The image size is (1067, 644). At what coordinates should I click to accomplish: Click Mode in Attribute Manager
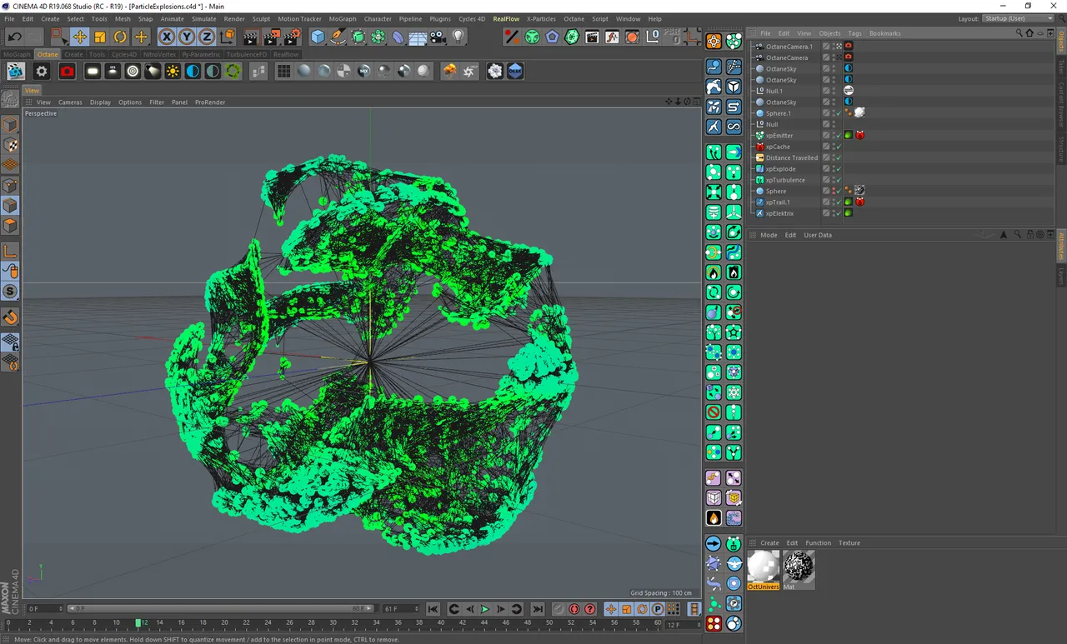coord(769,235)
